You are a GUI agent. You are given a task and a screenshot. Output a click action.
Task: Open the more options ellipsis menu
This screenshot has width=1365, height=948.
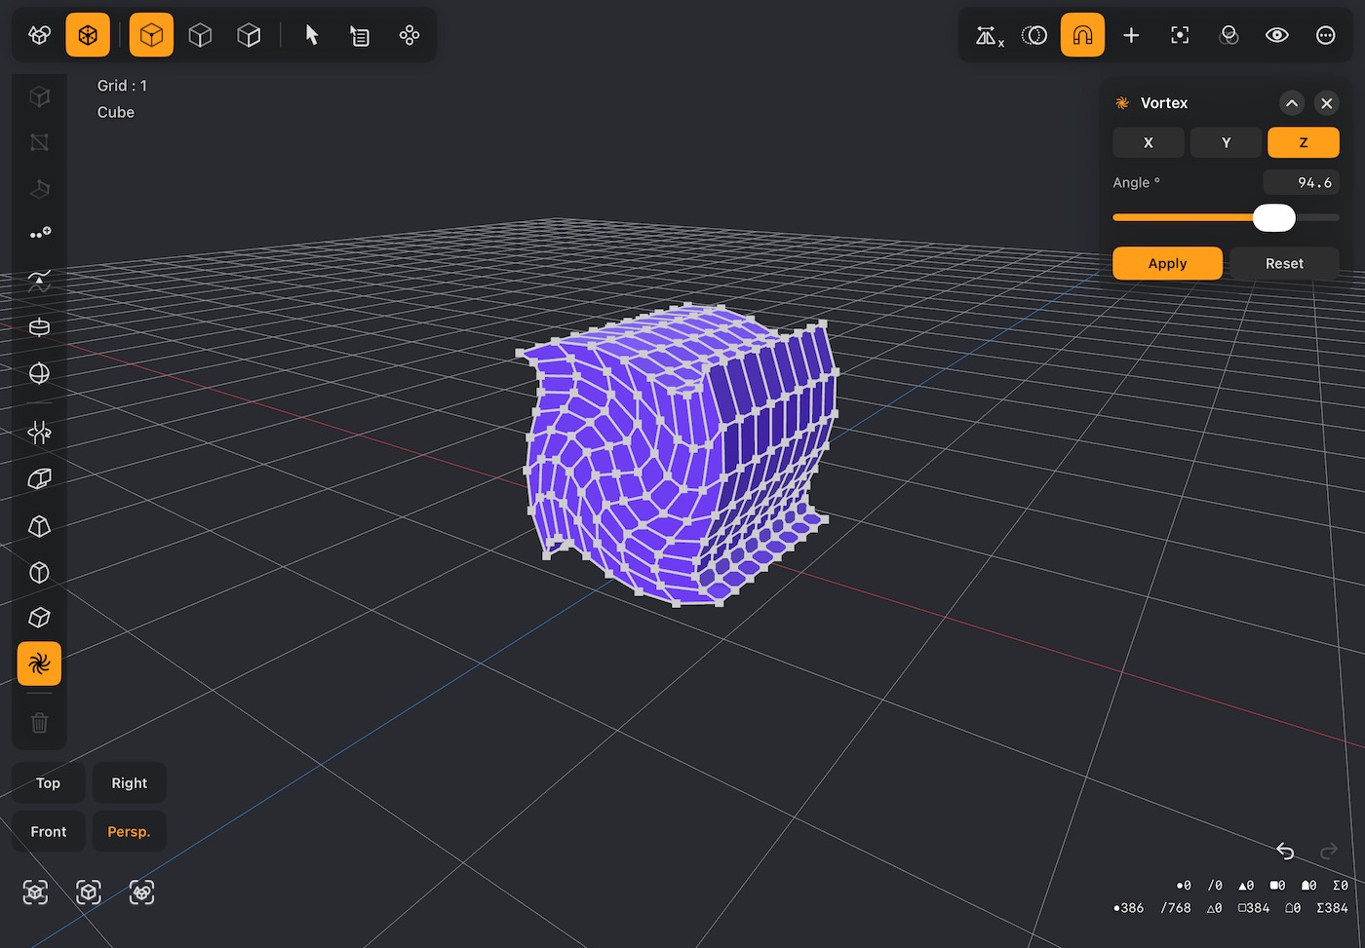click(1326, 35)
